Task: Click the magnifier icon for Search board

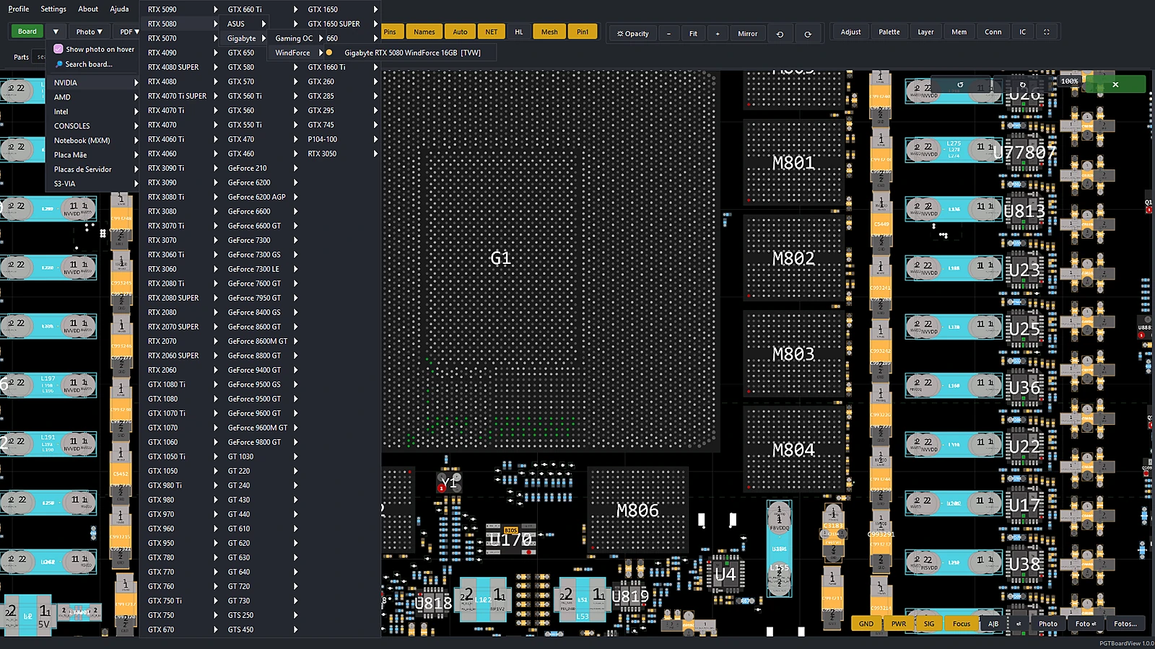Action: [59, 64]
